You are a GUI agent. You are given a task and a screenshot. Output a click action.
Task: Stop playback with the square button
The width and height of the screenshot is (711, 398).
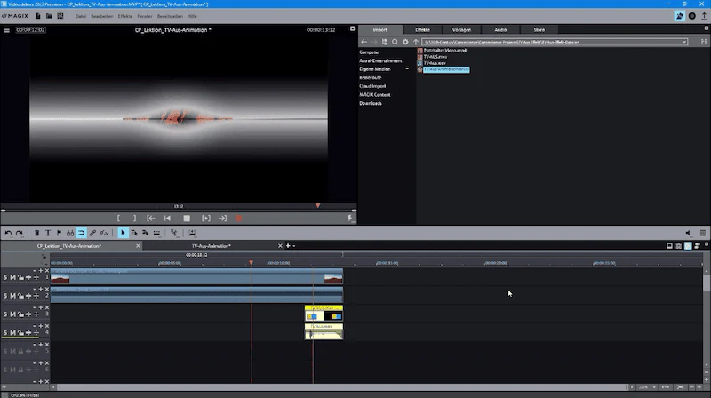click(x=187, y=219)
